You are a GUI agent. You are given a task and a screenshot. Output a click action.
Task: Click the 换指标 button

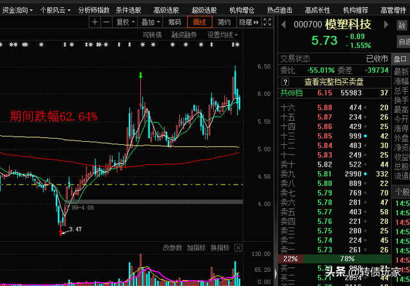point(220,248)
